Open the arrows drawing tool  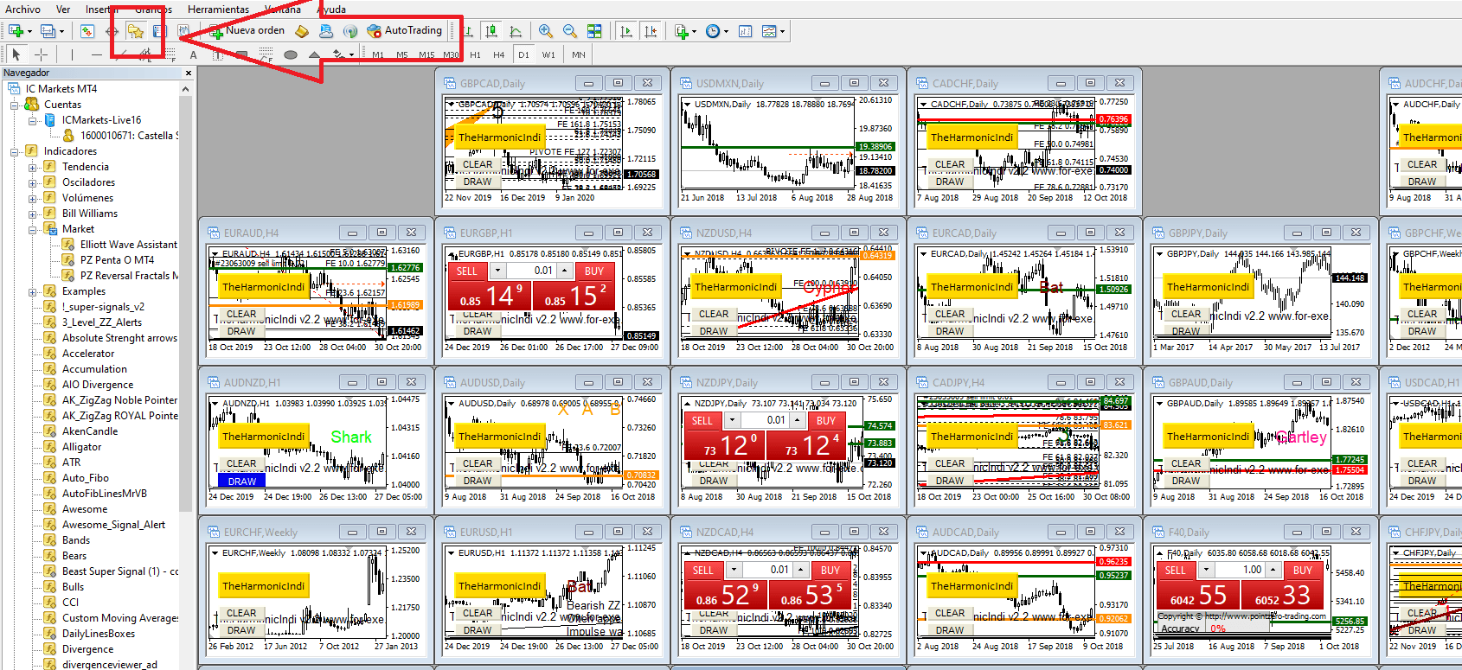(x=339, y=54)
